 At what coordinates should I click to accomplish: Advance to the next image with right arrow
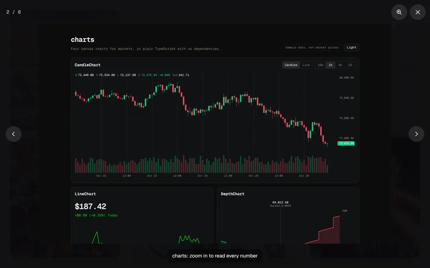tap(416, 134)
